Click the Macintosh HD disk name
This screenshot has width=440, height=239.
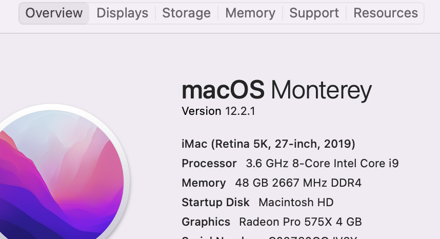tap(296, 202)
